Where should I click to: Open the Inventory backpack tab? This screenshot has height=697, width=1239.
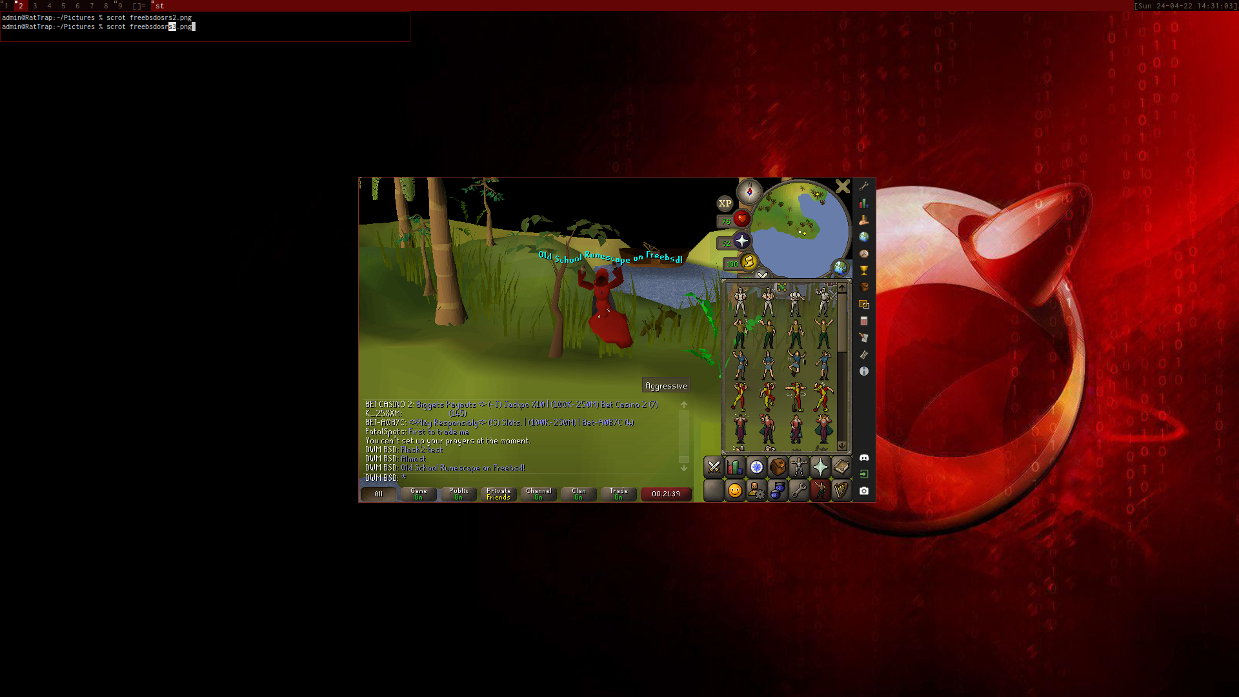point(778,467)
